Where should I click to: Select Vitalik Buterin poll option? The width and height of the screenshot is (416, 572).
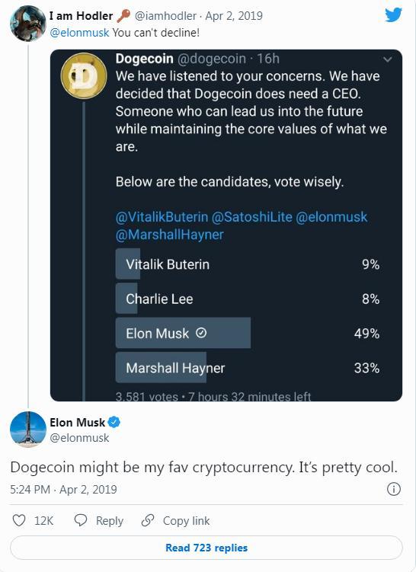click(248, 264)
